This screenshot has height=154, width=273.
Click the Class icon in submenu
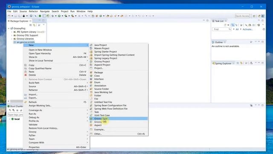pyautogui.click(x=91, y=76)
